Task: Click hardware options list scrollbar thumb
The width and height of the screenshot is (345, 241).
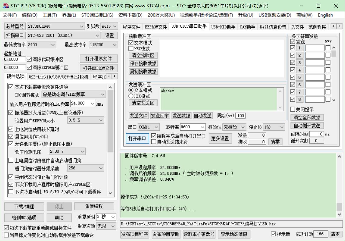Action: tap(110, 121)
